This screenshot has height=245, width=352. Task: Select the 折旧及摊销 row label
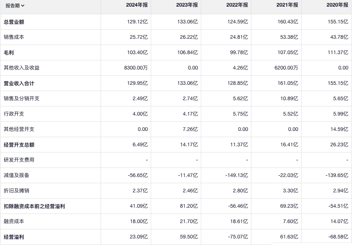click(16, 191)
